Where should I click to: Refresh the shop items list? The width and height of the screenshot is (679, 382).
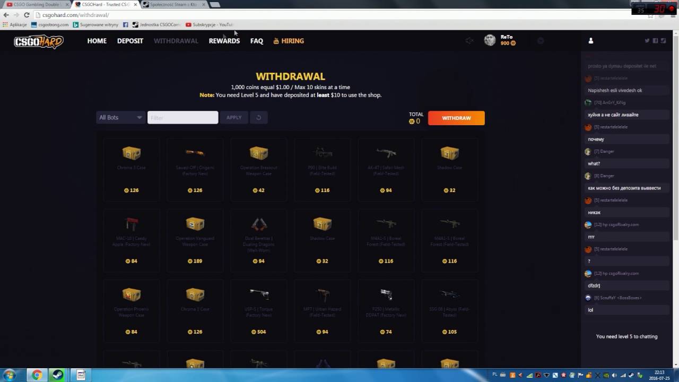pyautogui.click(x=259, y=117)
